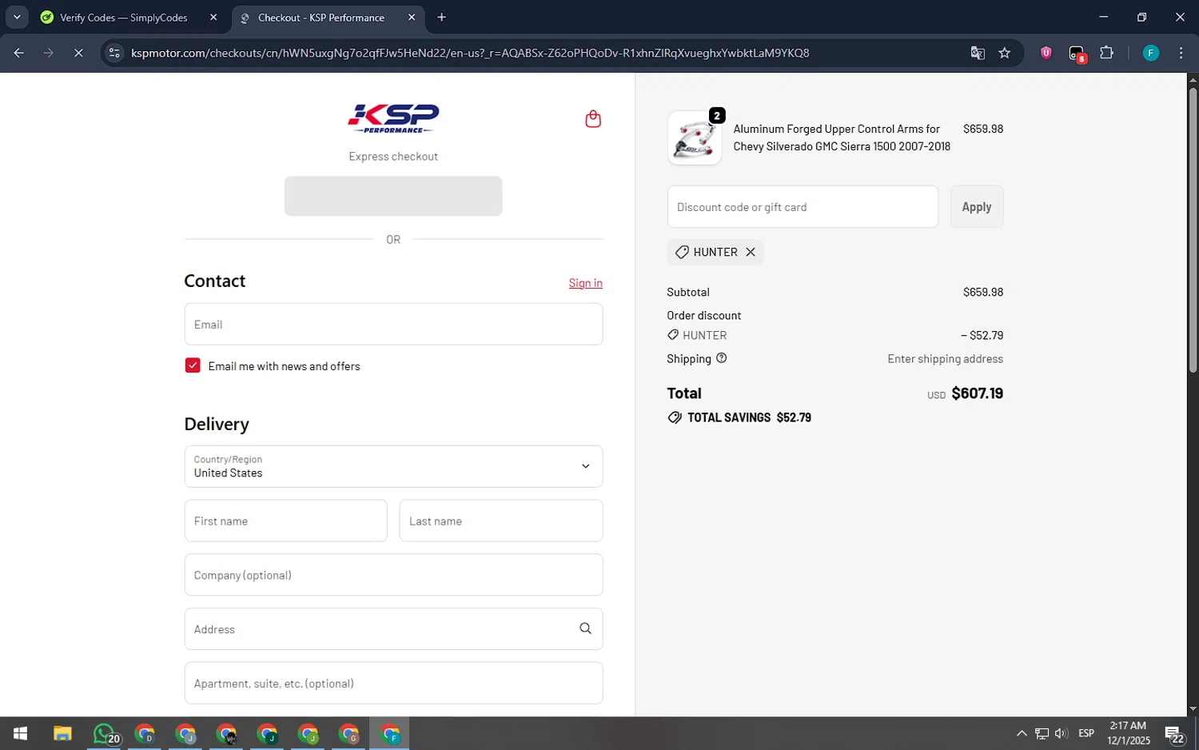Focus the Apartment, suite, etc. field
This screenshot has width=1199, height=750.
point(393,683)
